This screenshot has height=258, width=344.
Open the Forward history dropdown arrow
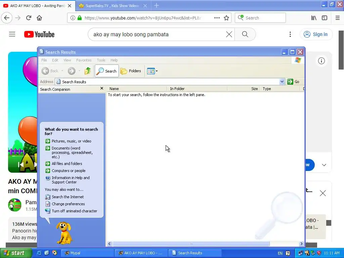click(x=79, y=71)
